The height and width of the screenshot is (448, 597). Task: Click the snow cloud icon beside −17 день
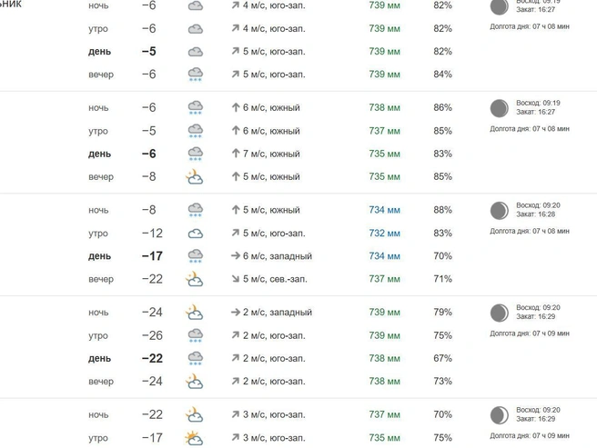(x=196, y=255)
